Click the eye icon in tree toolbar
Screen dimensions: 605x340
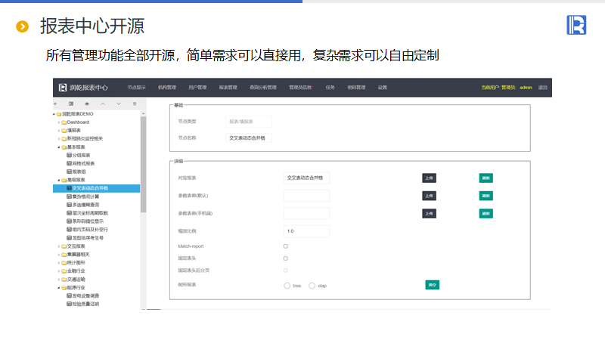point(87,104)
